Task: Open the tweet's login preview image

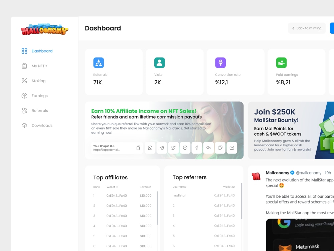Action: (x=300, y=235)
